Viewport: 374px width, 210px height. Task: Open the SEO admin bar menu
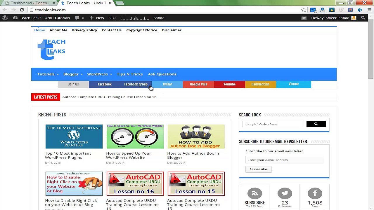pos(112,18)
